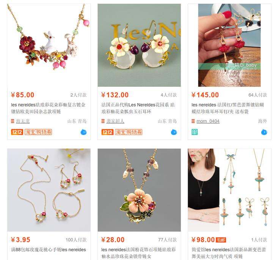
Task: Click the red shop icon beside 海天龙
Action: click(x=13, y=121)
